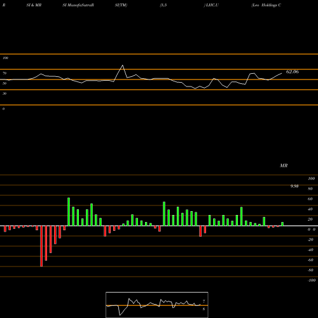Open the mini chart thumbnail at bottom

tap(157, 305)
